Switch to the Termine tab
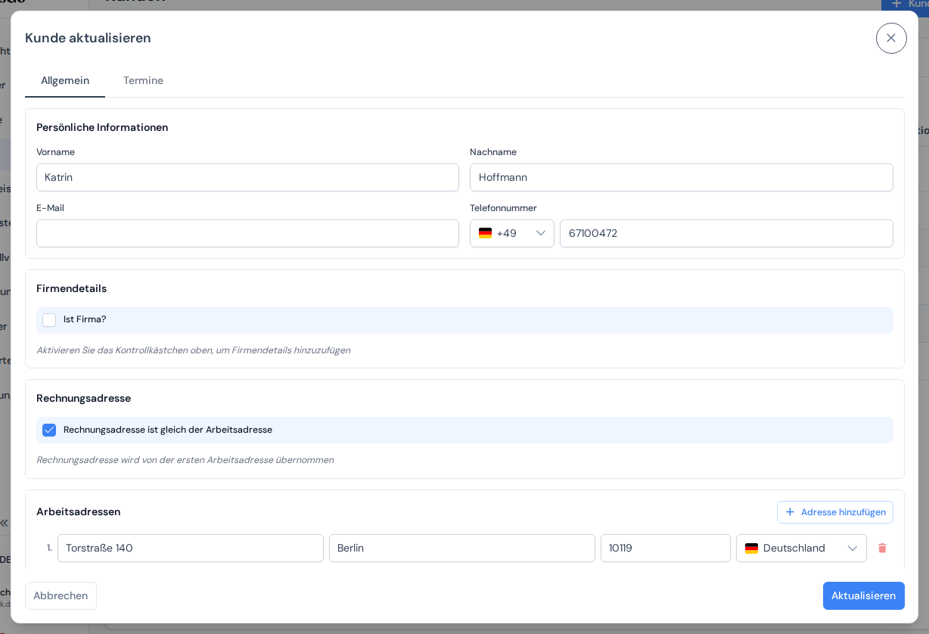Image resolution: width=929 pixels, height=634 pixels. coord(143,80)
